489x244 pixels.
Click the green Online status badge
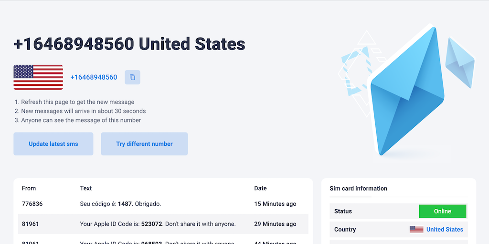coord(442,211)
